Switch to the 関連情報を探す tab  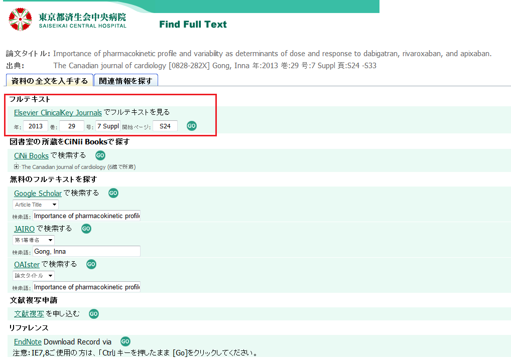[126, 81]
